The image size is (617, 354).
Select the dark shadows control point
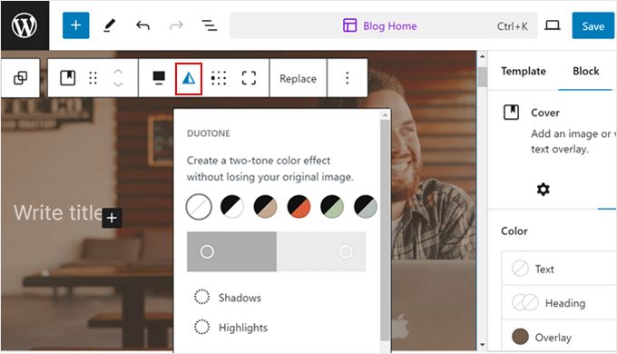[x=207, y=251]
